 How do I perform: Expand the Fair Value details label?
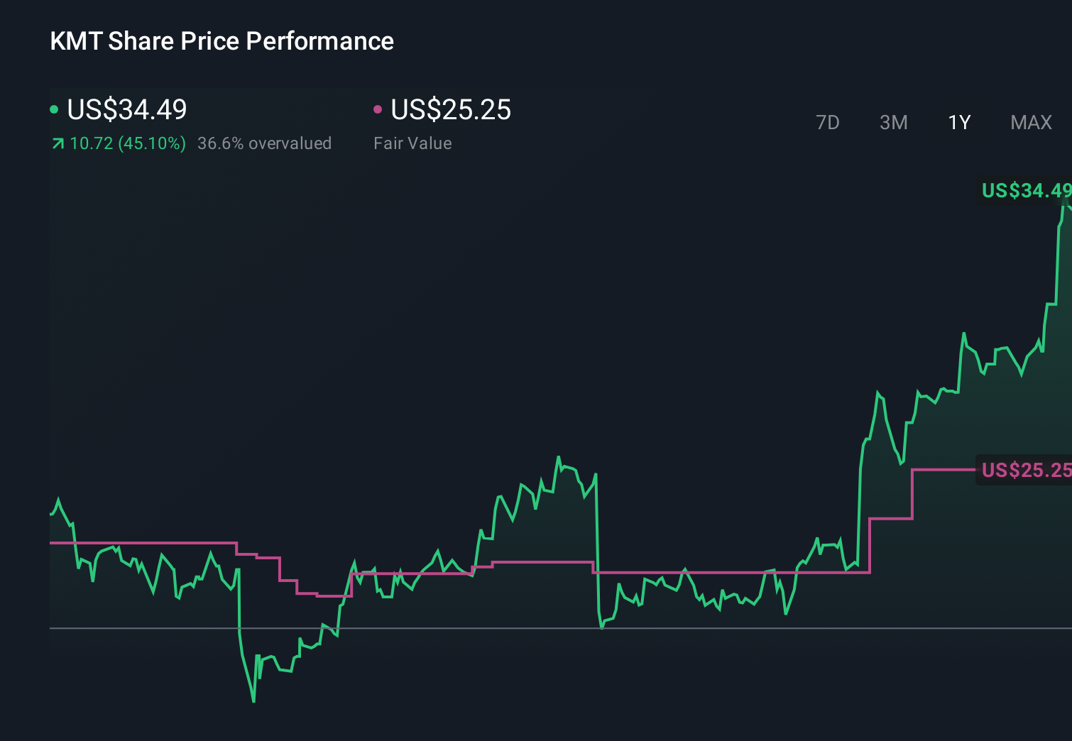tap(412, 143)
